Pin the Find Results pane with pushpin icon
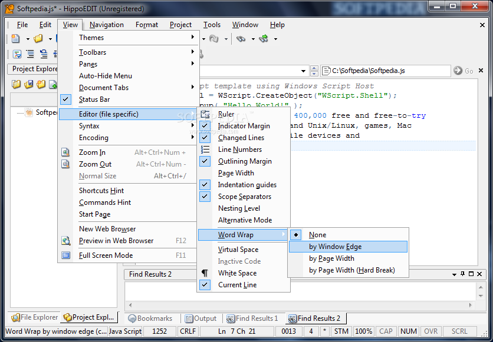The image size is (493, 342). coord(462,274)
